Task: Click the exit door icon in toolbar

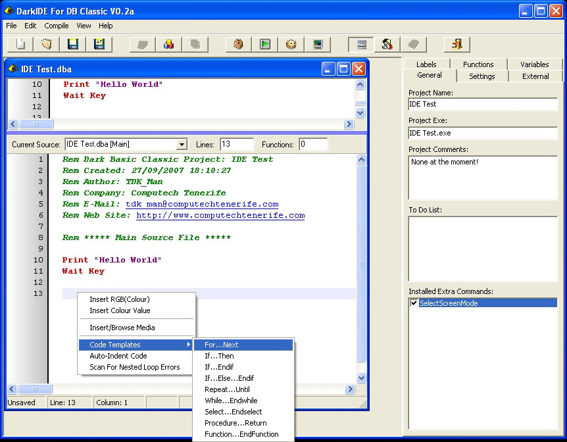Action: coord(457,44)
